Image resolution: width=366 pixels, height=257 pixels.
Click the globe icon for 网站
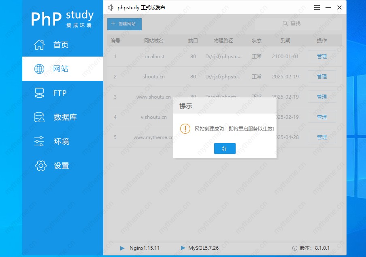click(39, 69)
